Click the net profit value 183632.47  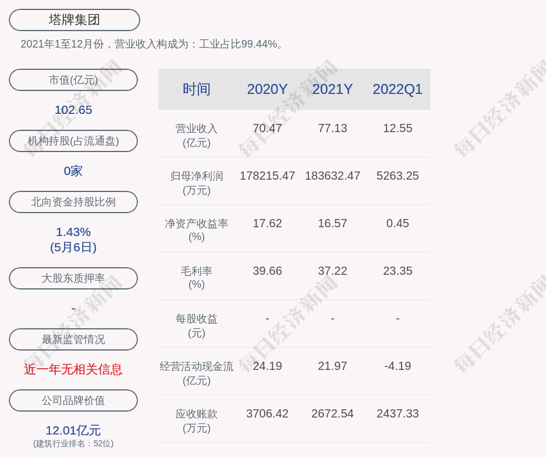tap(332, 176)
